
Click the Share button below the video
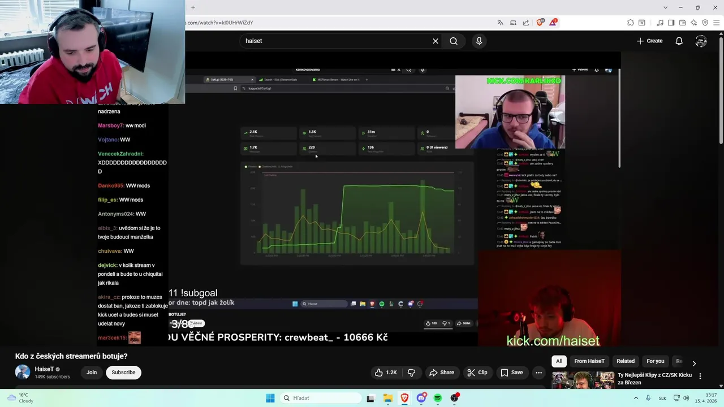(442, 373)
